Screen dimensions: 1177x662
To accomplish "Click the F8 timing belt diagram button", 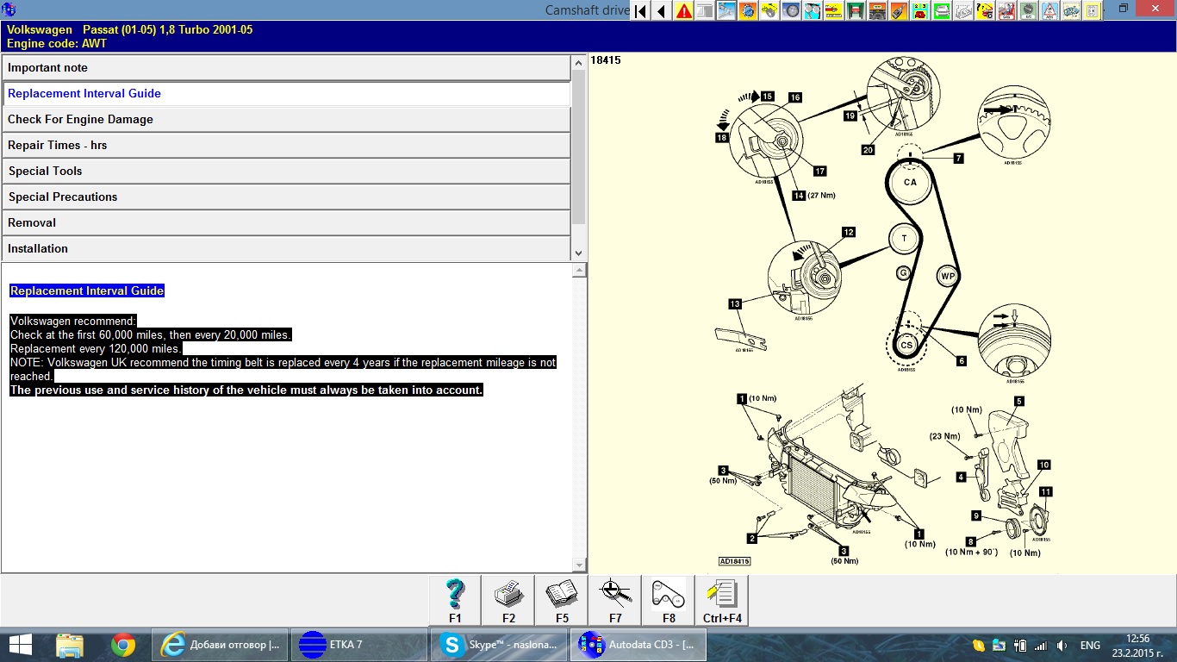I will pos(669,600).
